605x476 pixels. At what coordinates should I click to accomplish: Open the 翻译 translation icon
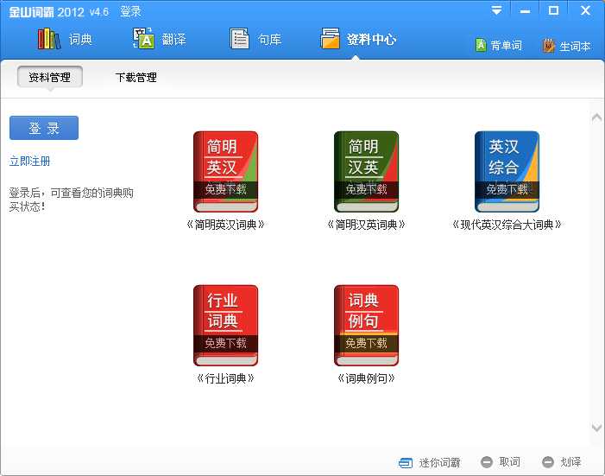[x=143, y=39]
